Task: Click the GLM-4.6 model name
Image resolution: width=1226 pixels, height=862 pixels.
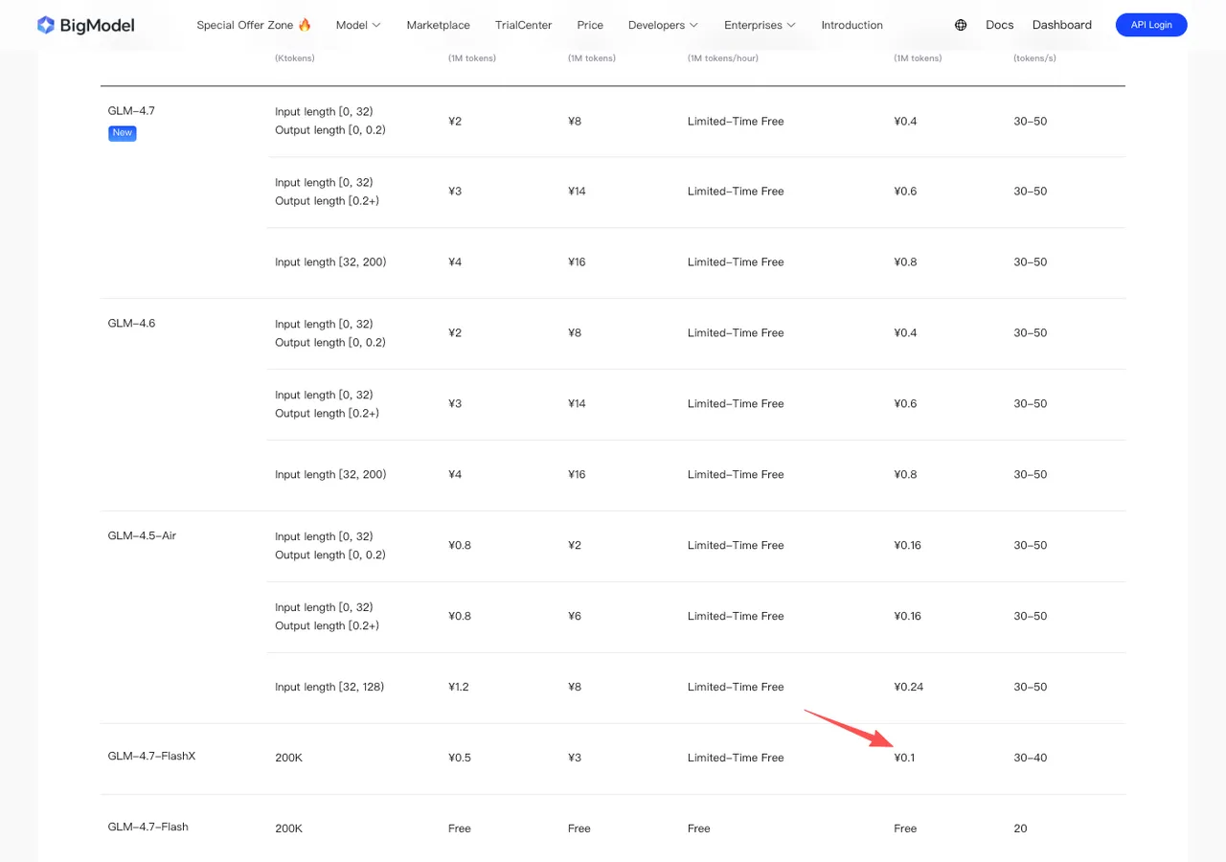Action: pos(131,324)
